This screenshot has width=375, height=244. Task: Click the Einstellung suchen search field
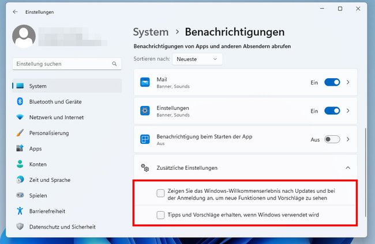pos(67,64)
